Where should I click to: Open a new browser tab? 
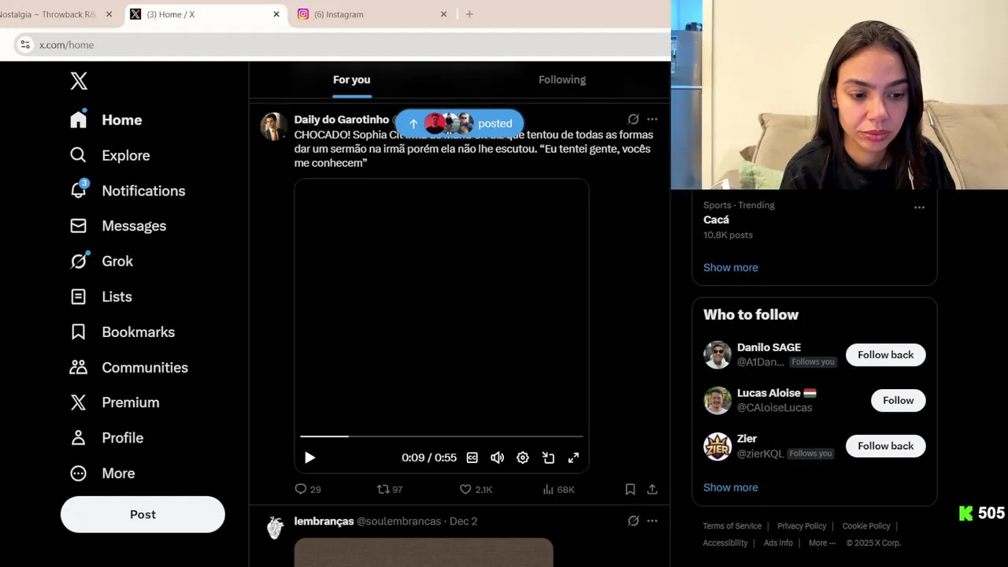tap(469, 14)
